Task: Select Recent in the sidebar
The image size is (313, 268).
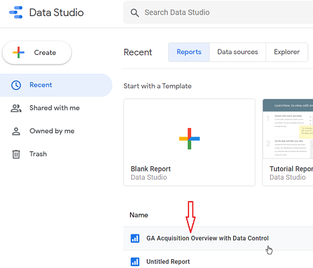Action: tap(56, 85)
